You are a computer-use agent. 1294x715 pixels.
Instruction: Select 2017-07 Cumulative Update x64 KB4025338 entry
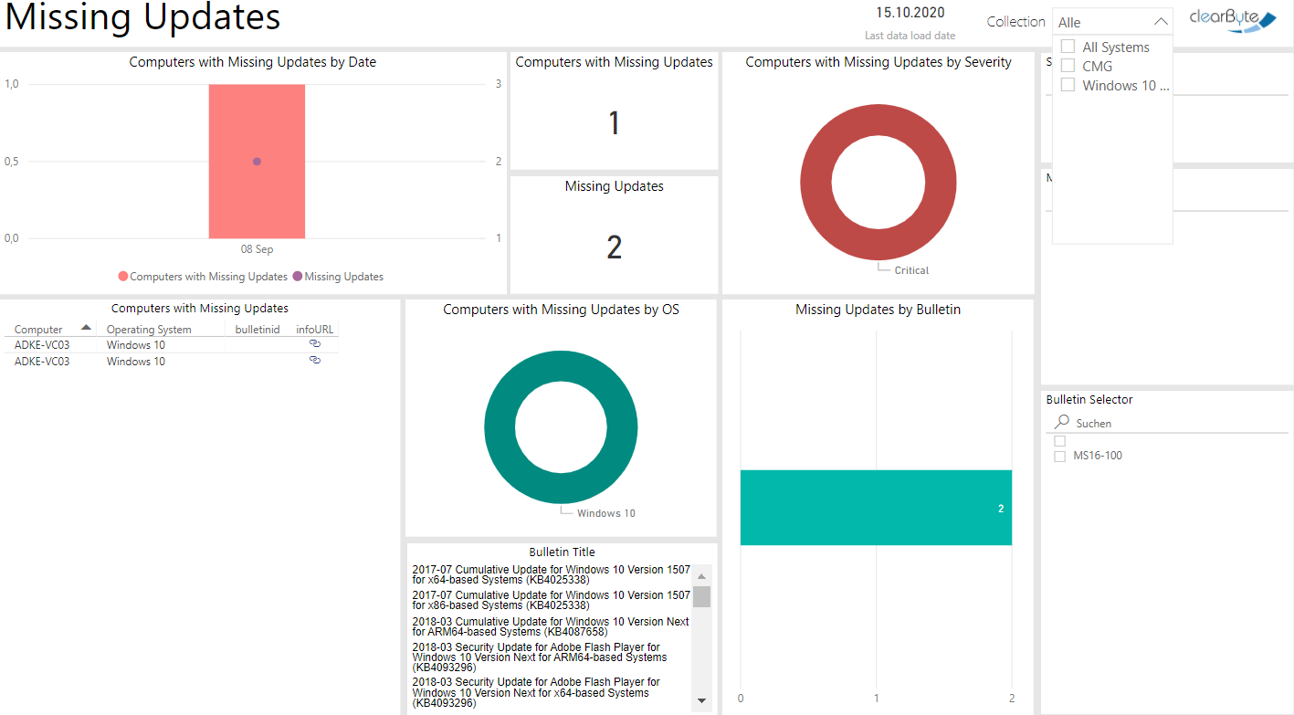pyautogui.click(x=551, y=574)
